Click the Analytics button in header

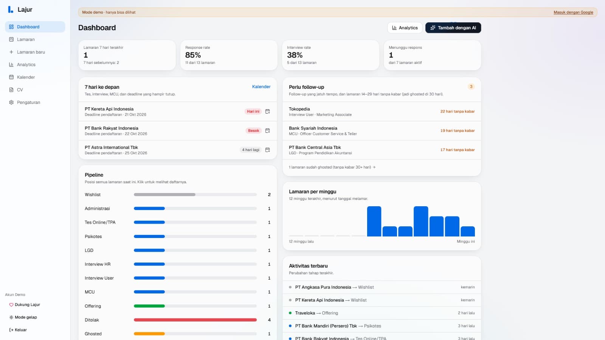[405, 28]
